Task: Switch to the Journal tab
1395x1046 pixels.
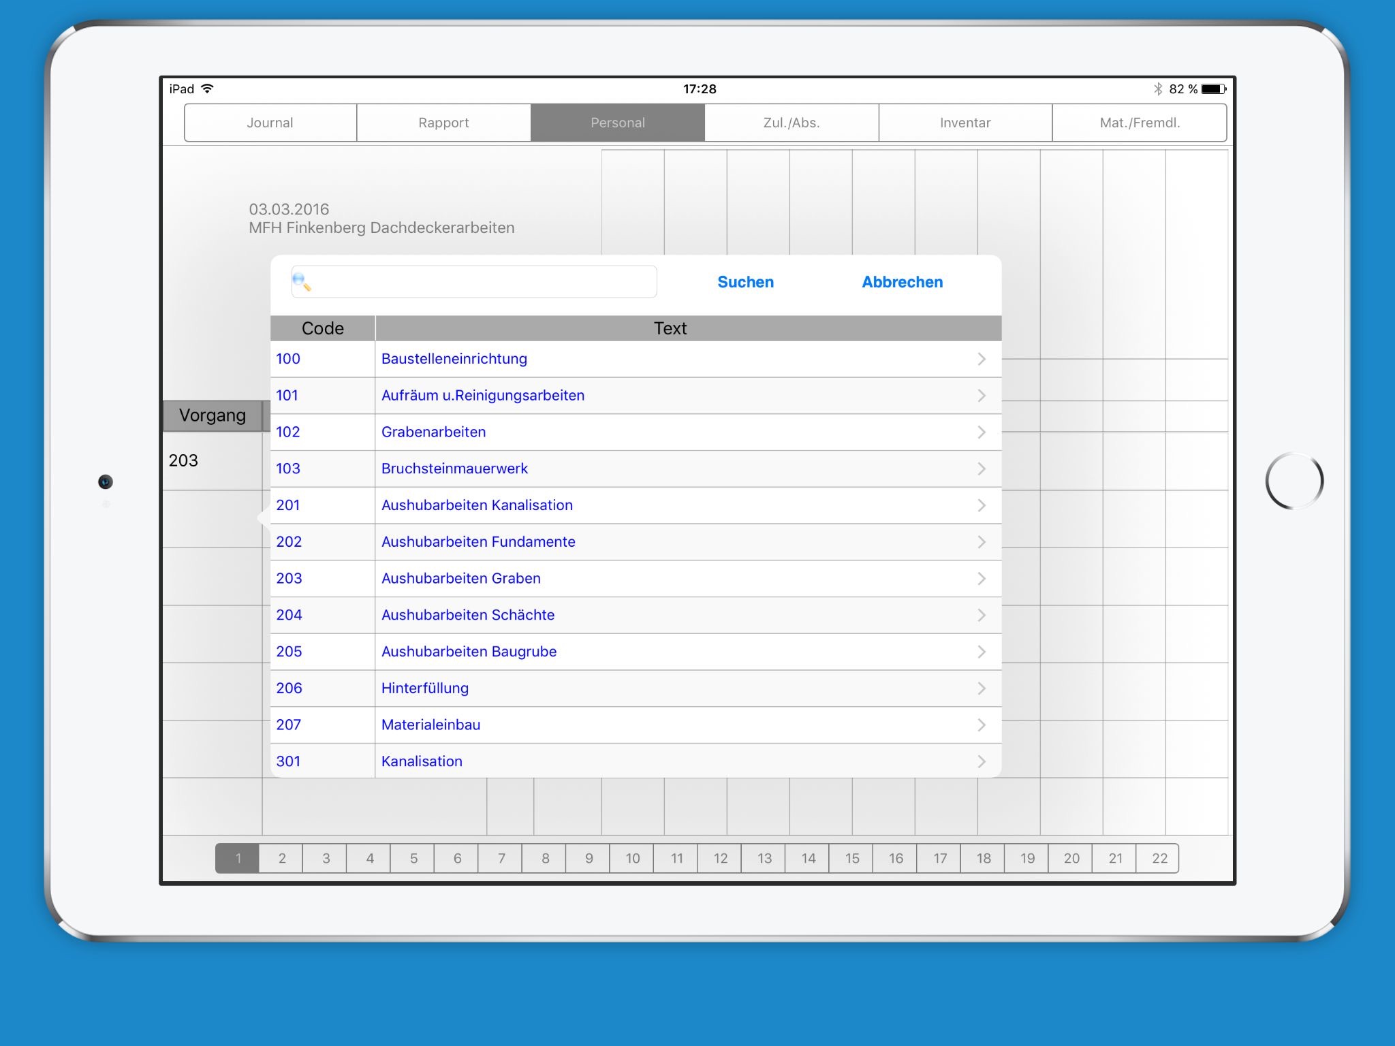Action: [270, 123]
